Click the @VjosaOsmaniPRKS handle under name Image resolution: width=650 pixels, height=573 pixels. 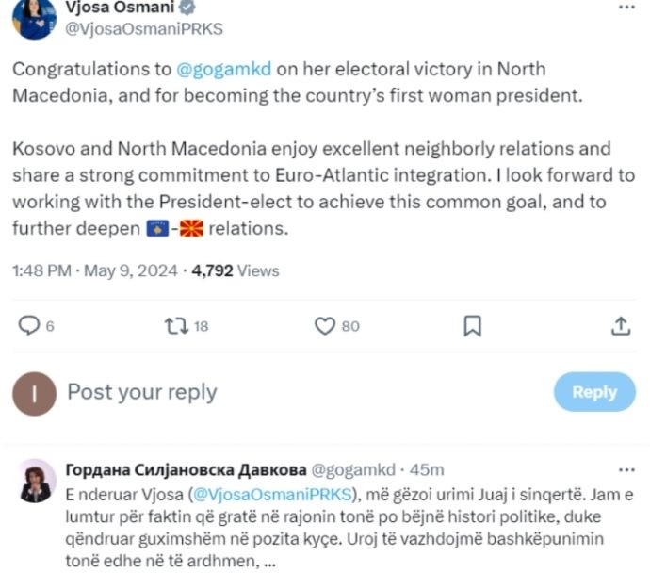143,28
